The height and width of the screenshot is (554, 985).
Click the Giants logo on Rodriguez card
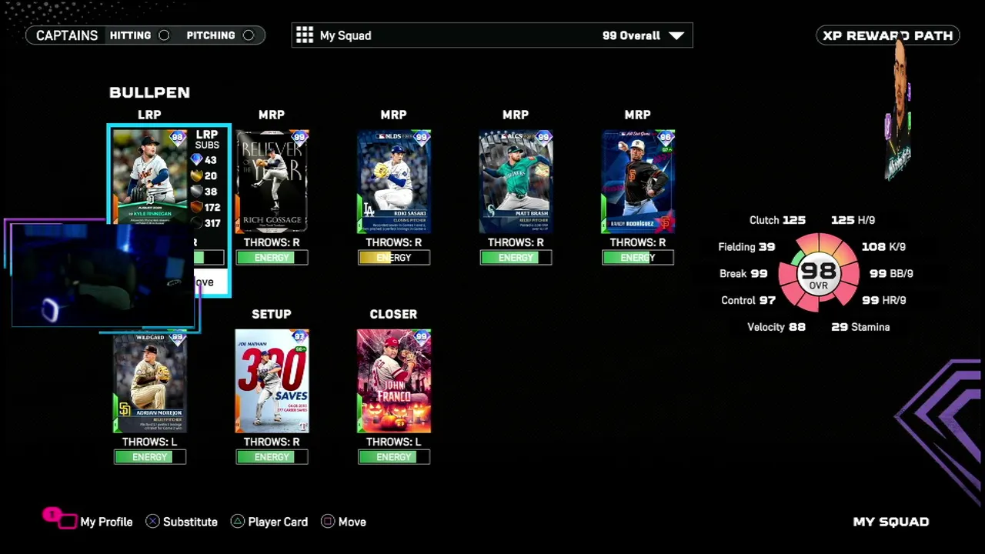[x=666, y=224]
